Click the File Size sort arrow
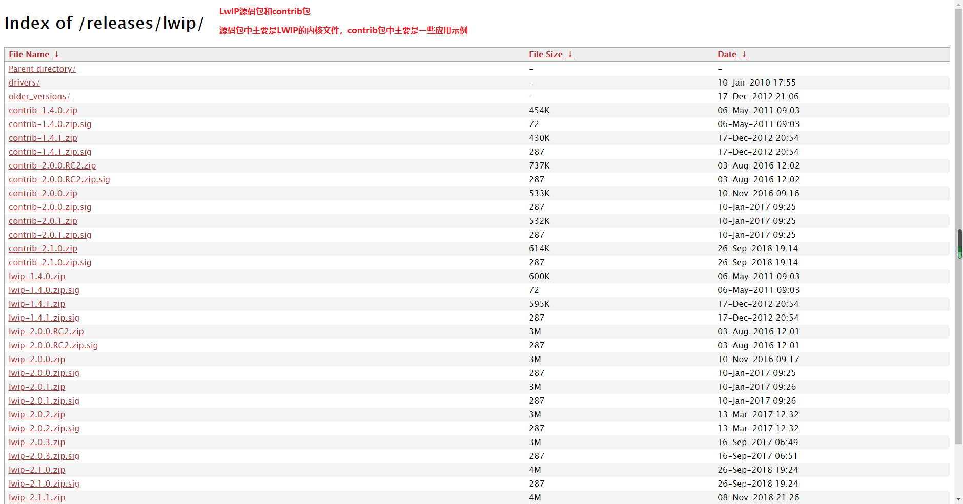Screen dimensions: 963x504 570,54
